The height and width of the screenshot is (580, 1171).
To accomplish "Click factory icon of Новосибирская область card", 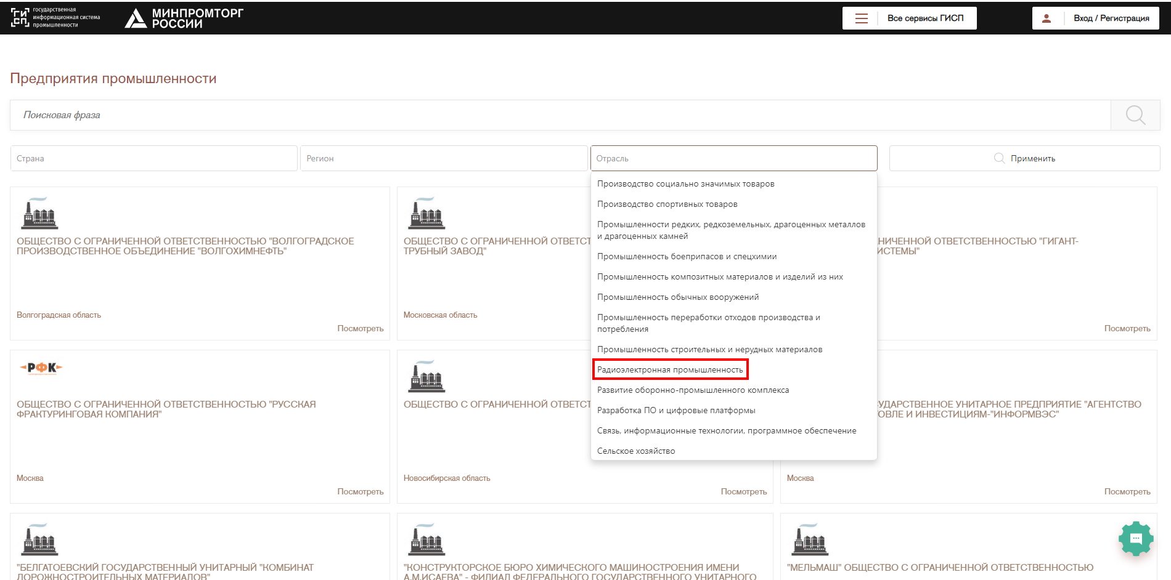I will coord(426,376).
